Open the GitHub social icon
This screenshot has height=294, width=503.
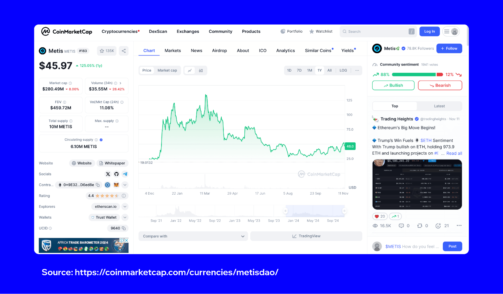(x=117, y=174)
